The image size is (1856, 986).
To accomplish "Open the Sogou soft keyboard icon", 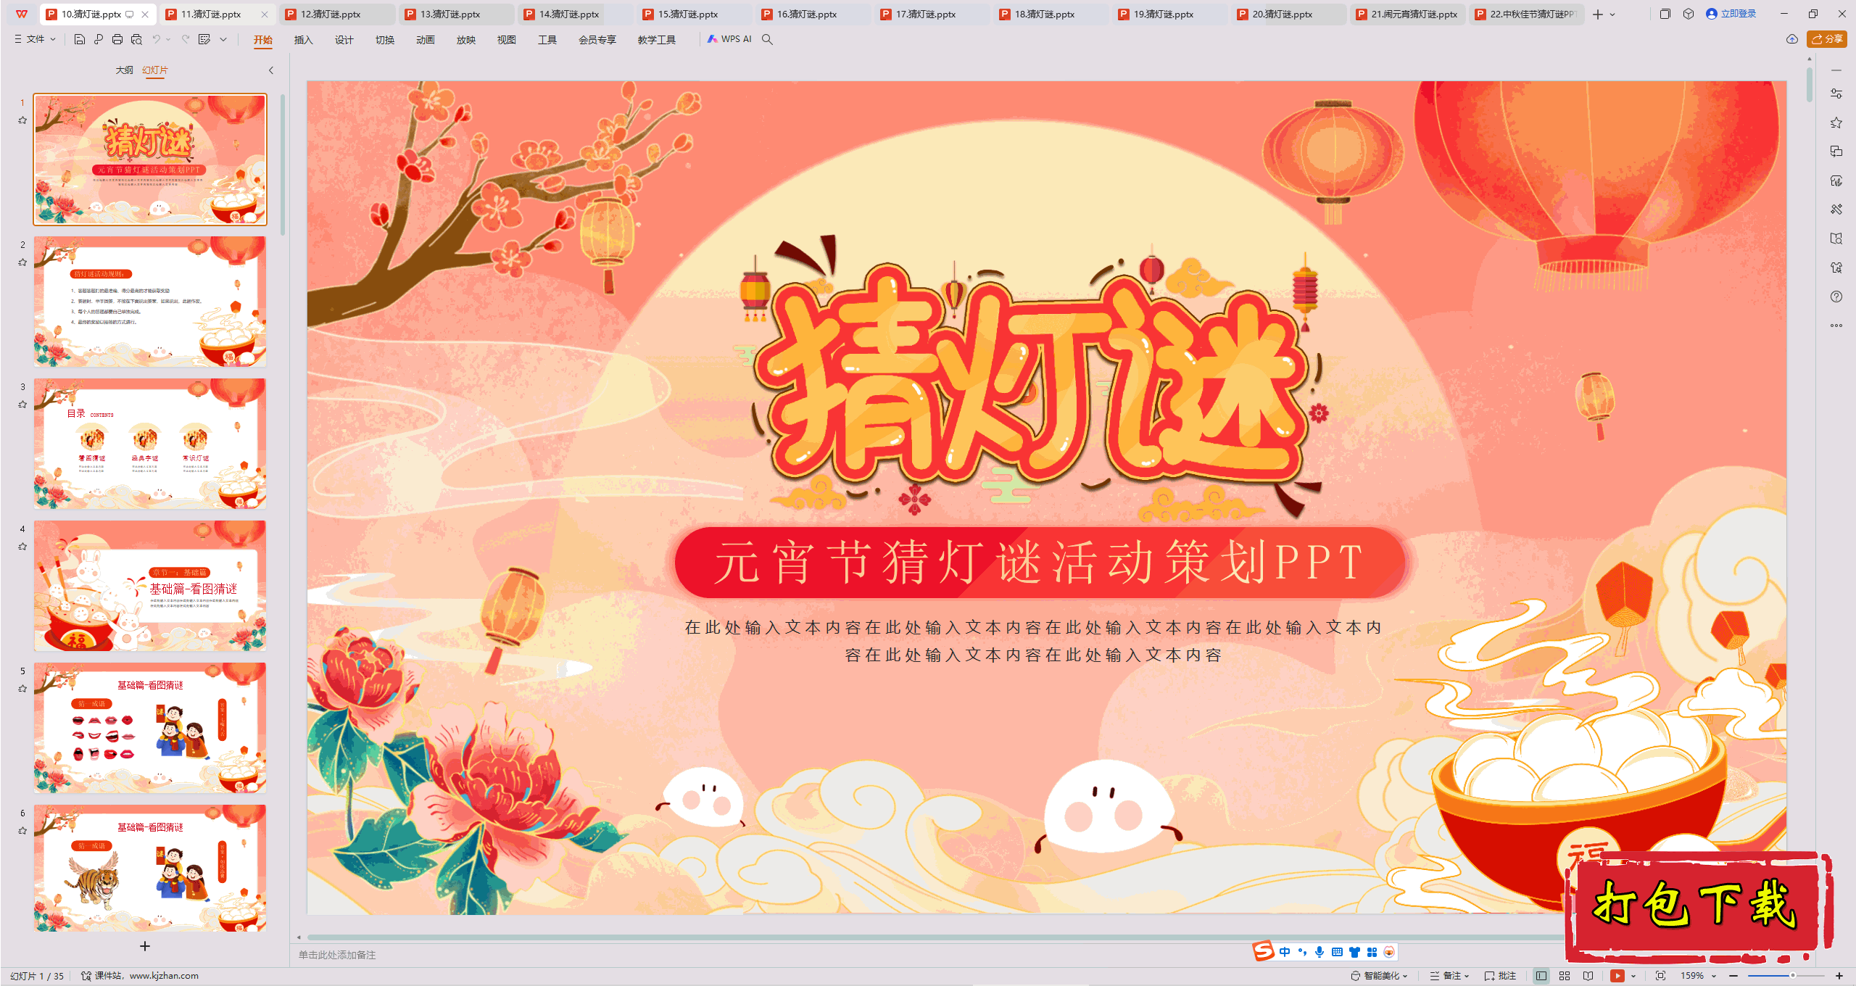I will [x=1337, y=952].
